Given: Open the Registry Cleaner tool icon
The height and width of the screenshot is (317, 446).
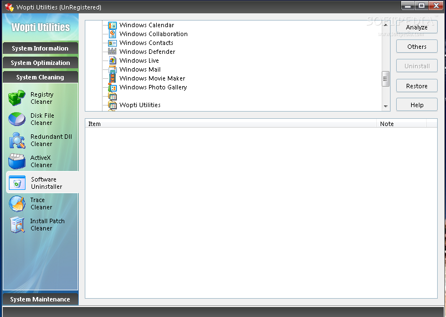Looking at the screenshot, I should click(x=17, y=98).
